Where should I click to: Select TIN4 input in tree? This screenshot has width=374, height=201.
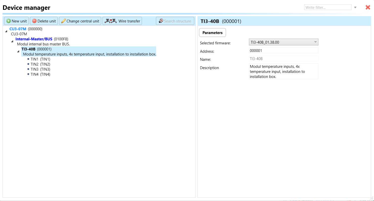coord(40,74)
